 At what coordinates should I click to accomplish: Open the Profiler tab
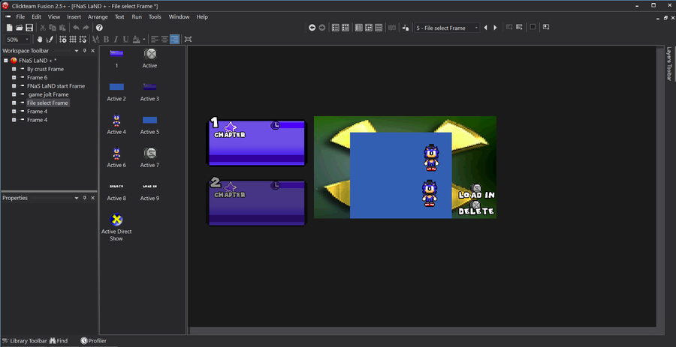point(94,340)
